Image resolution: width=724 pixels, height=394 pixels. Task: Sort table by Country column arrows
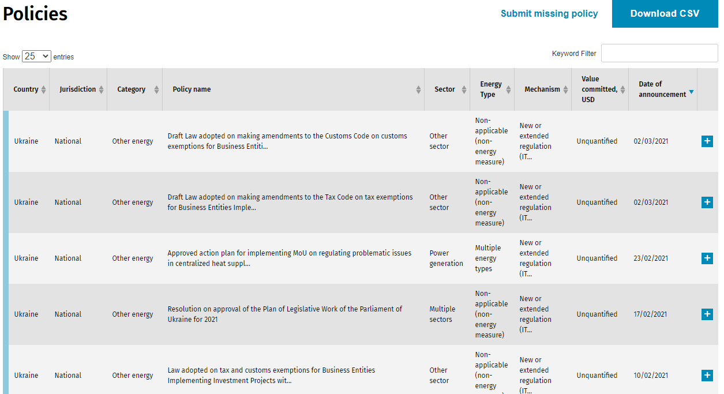tap(43, 89)
